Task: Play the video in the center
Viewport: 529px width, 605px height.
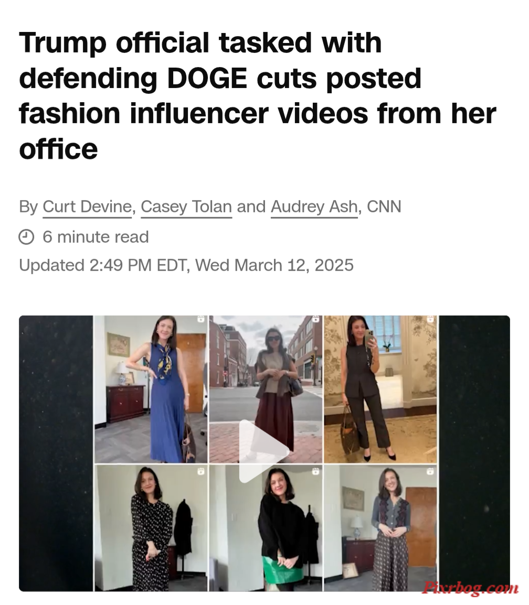Action: point(264,451)
